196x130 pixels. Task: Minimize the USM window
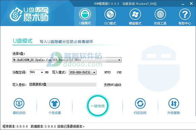[183, 4]
